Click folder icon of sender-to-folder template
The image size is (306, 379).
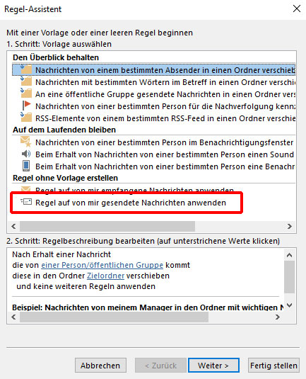pyautogui.click(x=26, y=69)
